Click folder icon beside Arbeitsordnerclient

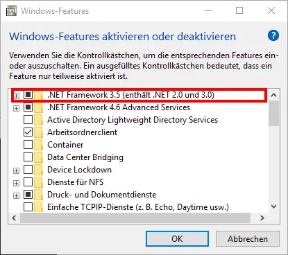39,132
